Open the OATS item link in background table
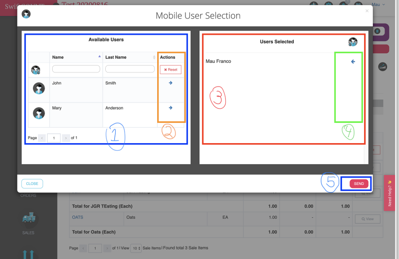399x259 pixels. click(x=78, y=217)
